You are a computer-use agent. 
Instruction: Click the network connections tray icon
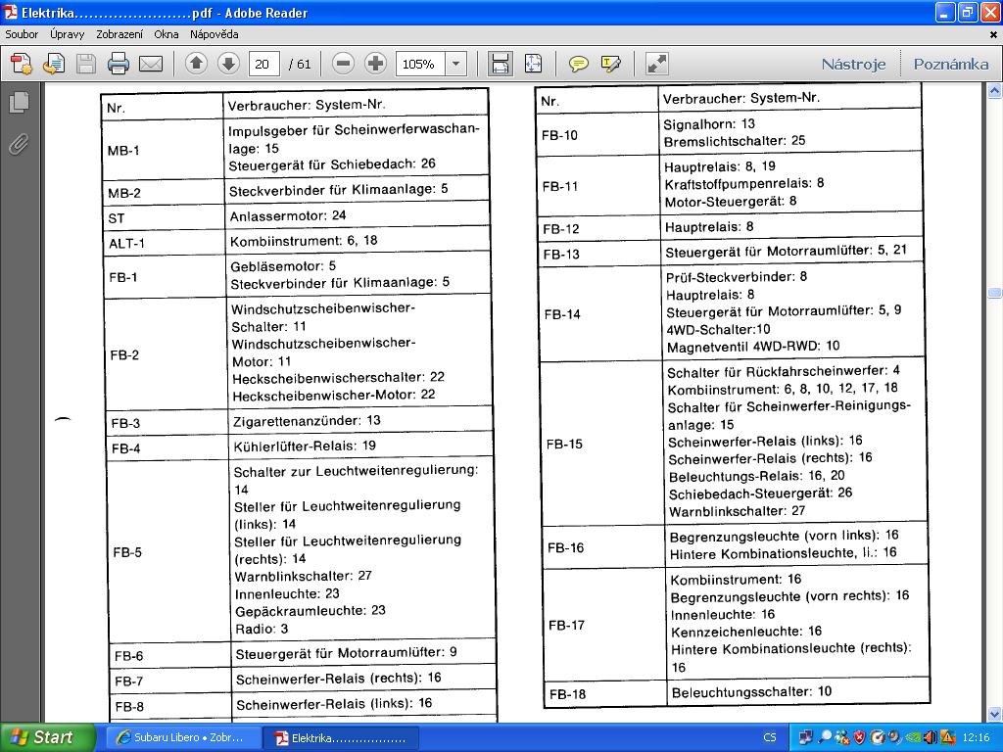[x=806, y=738]
